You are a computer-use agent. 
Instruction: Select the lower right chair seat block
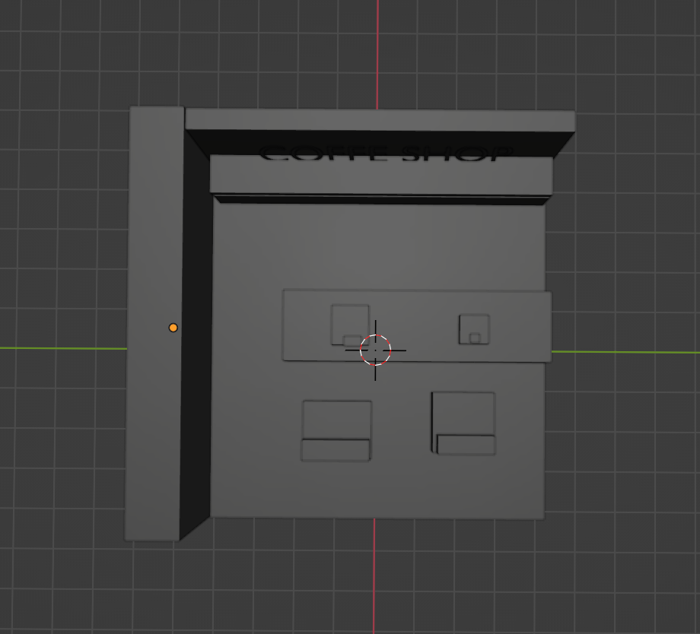[x=466, y=445]
